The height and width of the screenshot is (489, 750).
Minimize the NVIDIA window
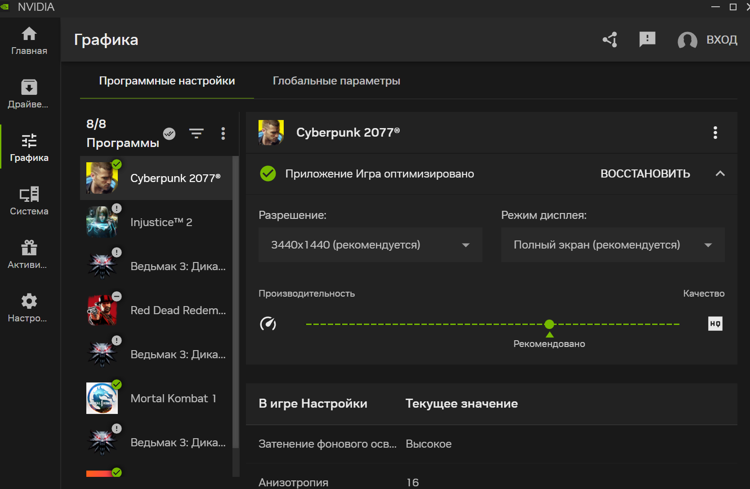coord(716,7)
